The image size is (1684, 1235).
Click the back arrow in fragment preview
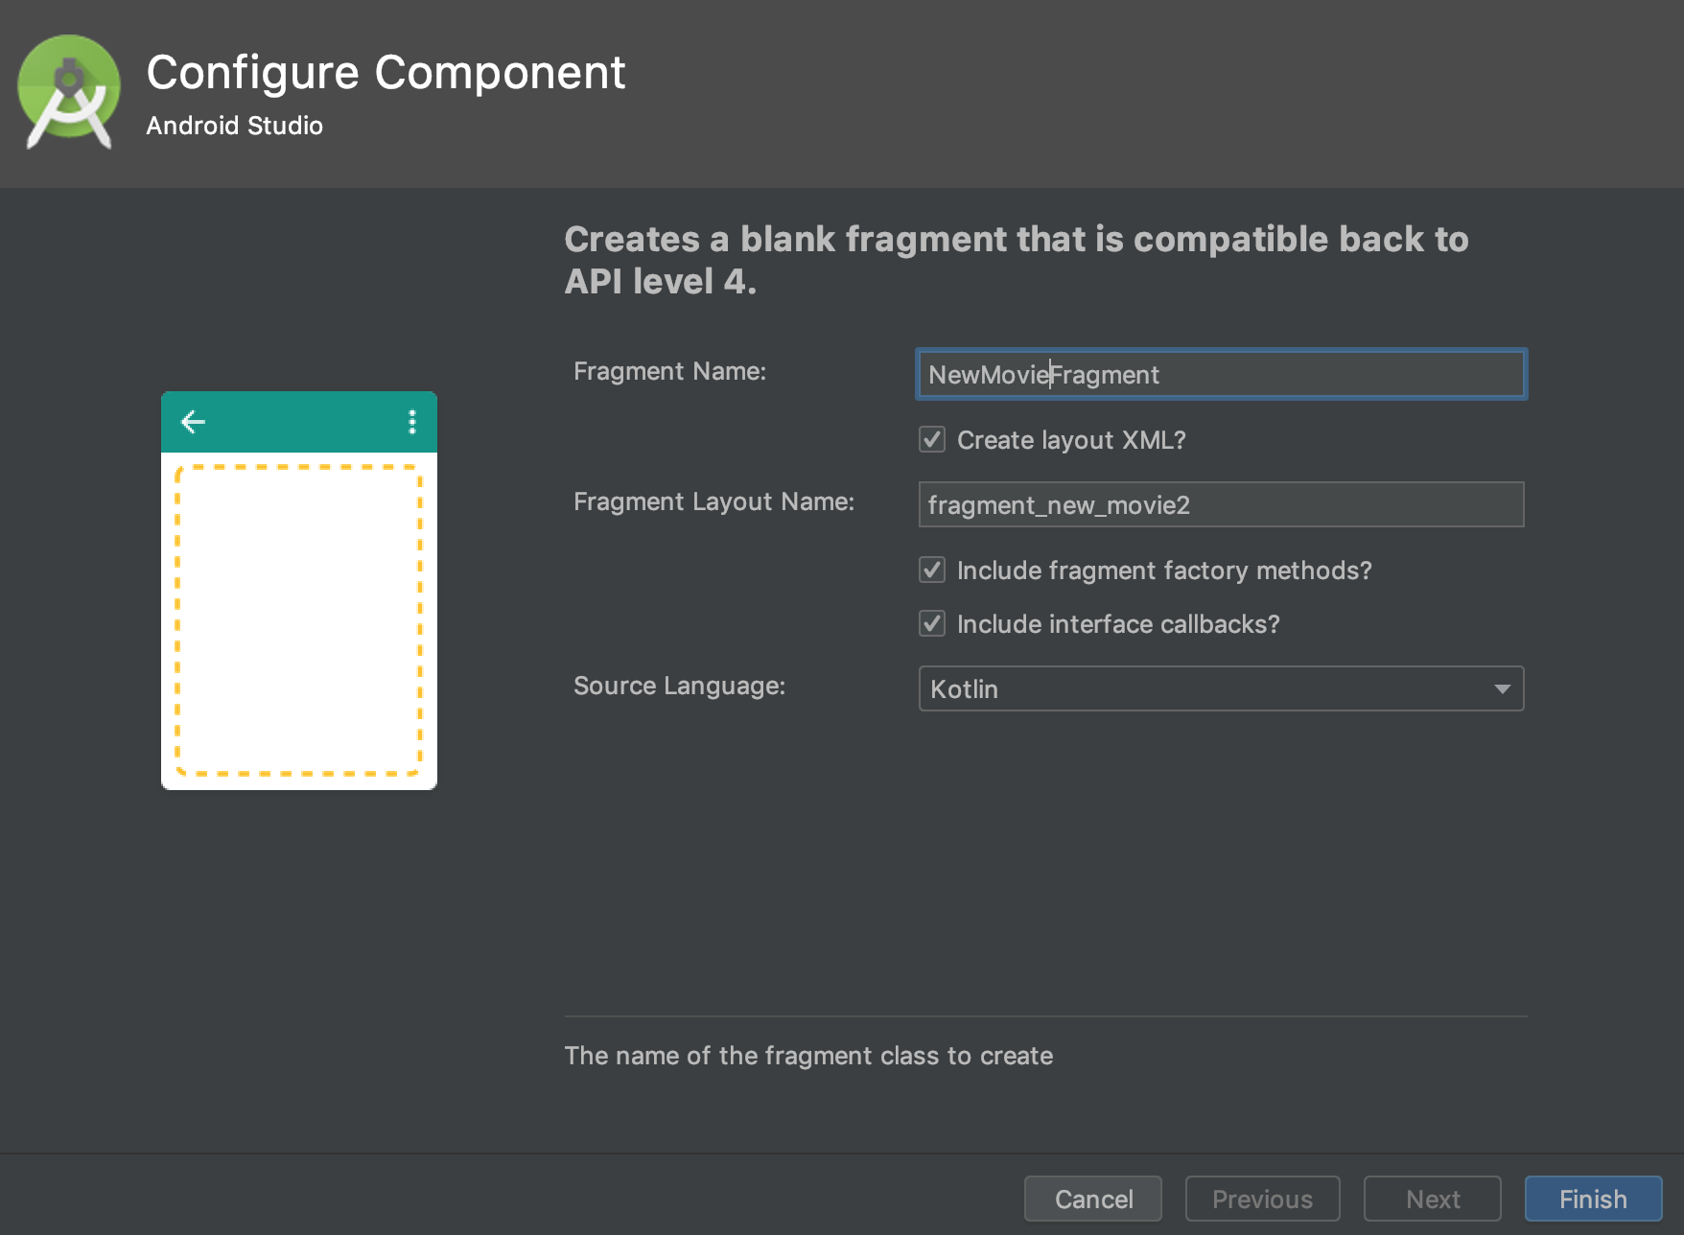193,422
